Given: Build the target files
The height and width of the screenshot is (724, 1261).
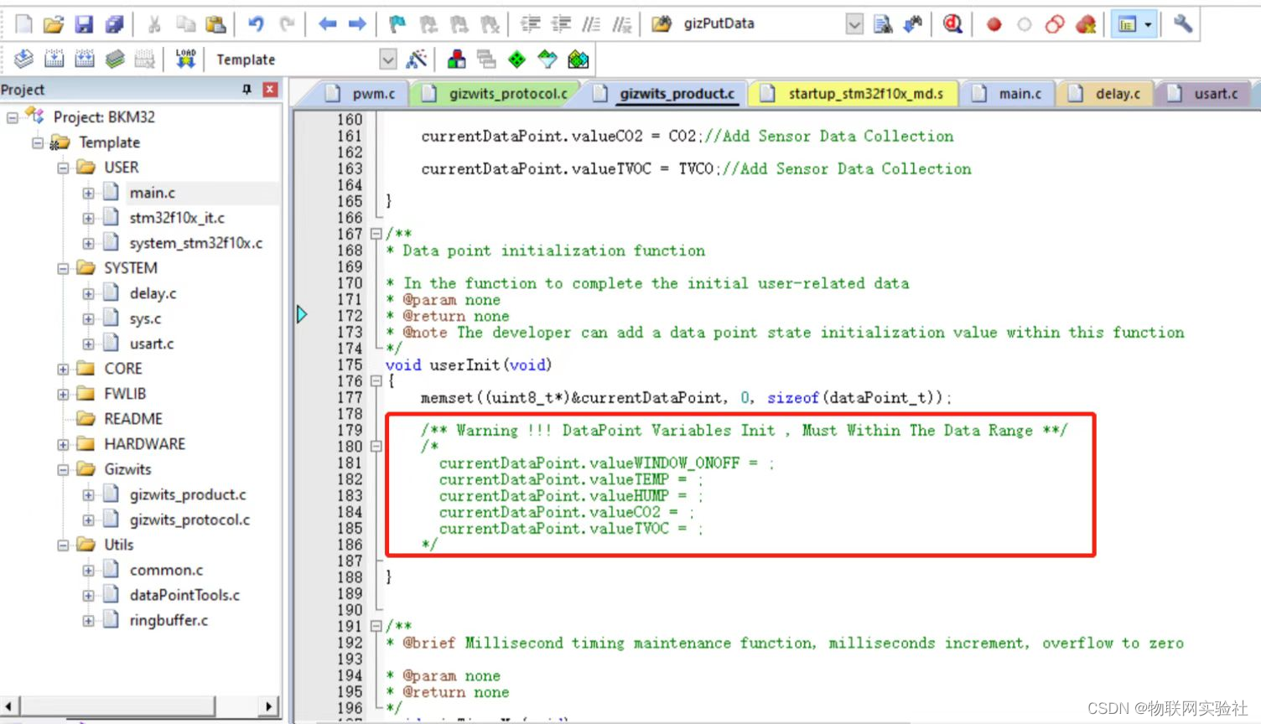Looking at the screenshot, I should (54, 59).
